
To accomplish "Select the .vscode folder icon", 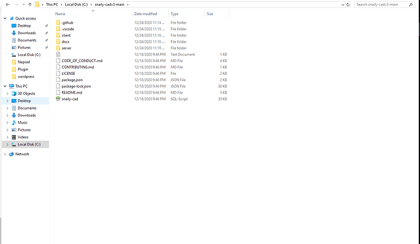I will (58, 29).
